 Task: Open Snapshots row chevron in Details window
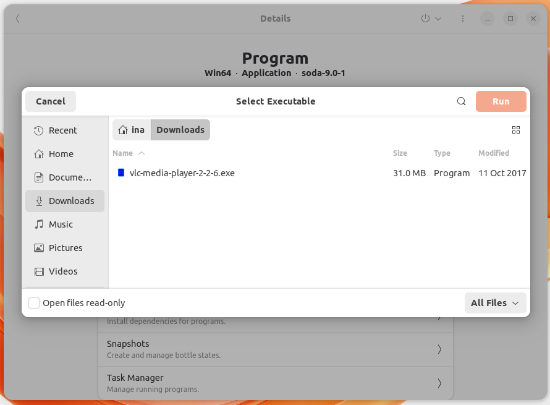pyautogui.click(x=439, y=349)
